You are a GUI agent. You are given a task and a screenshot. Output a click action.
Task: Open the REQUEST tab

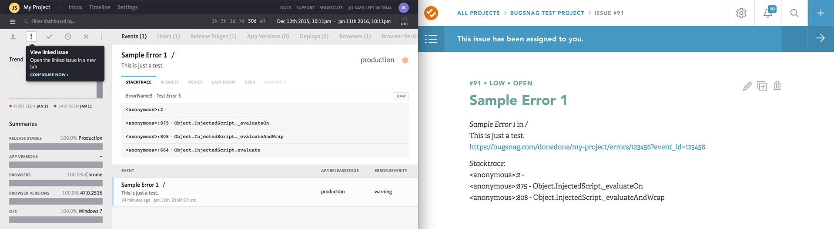tap(170, 82)
